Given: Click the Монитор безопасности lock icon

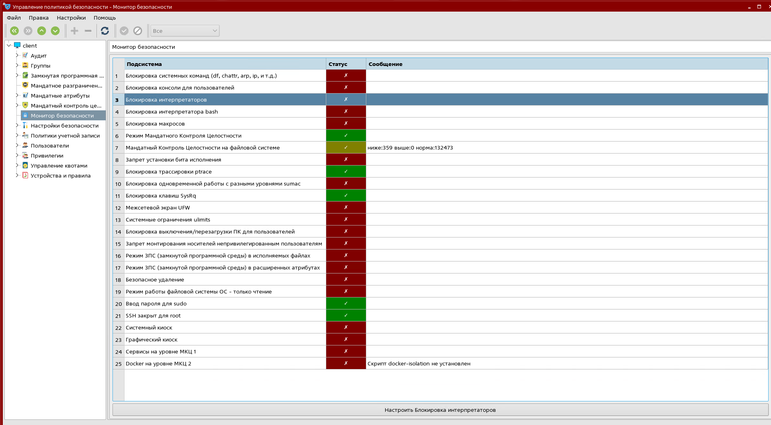Looking at the screenshot, I should 25,115.
